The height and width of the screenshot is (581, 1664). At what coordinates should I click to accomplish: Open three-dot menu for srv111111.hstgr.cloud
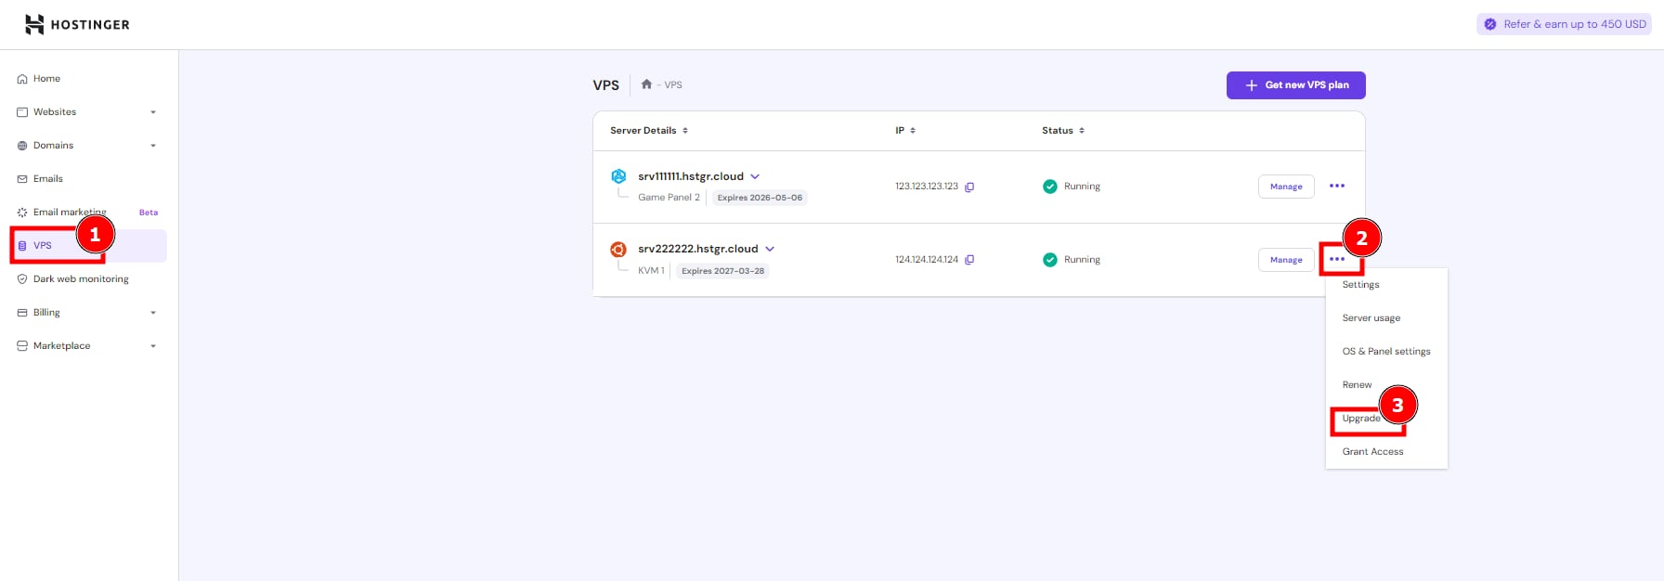pos(1336,187)
